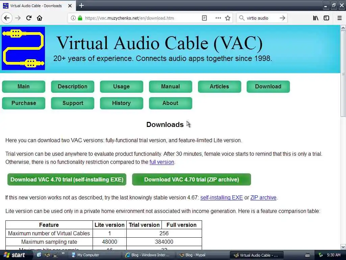The image size is (346, 260).
Task: Click the on-screen keyboard tray icon
Action: 307,255
